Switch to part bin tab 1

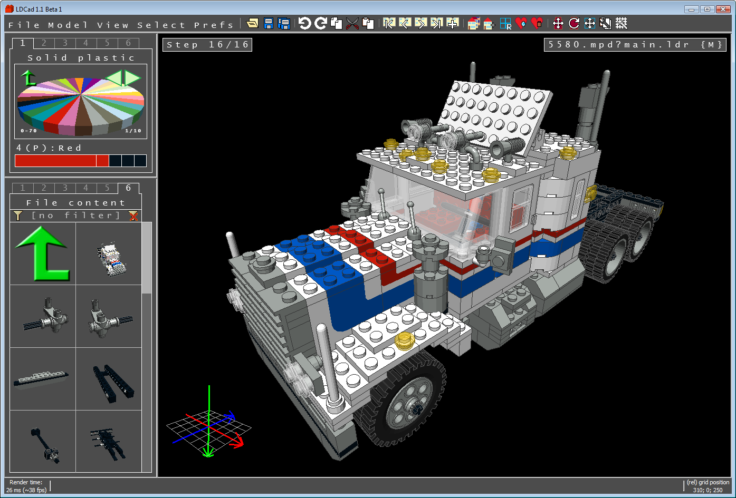tap(23, 188)
